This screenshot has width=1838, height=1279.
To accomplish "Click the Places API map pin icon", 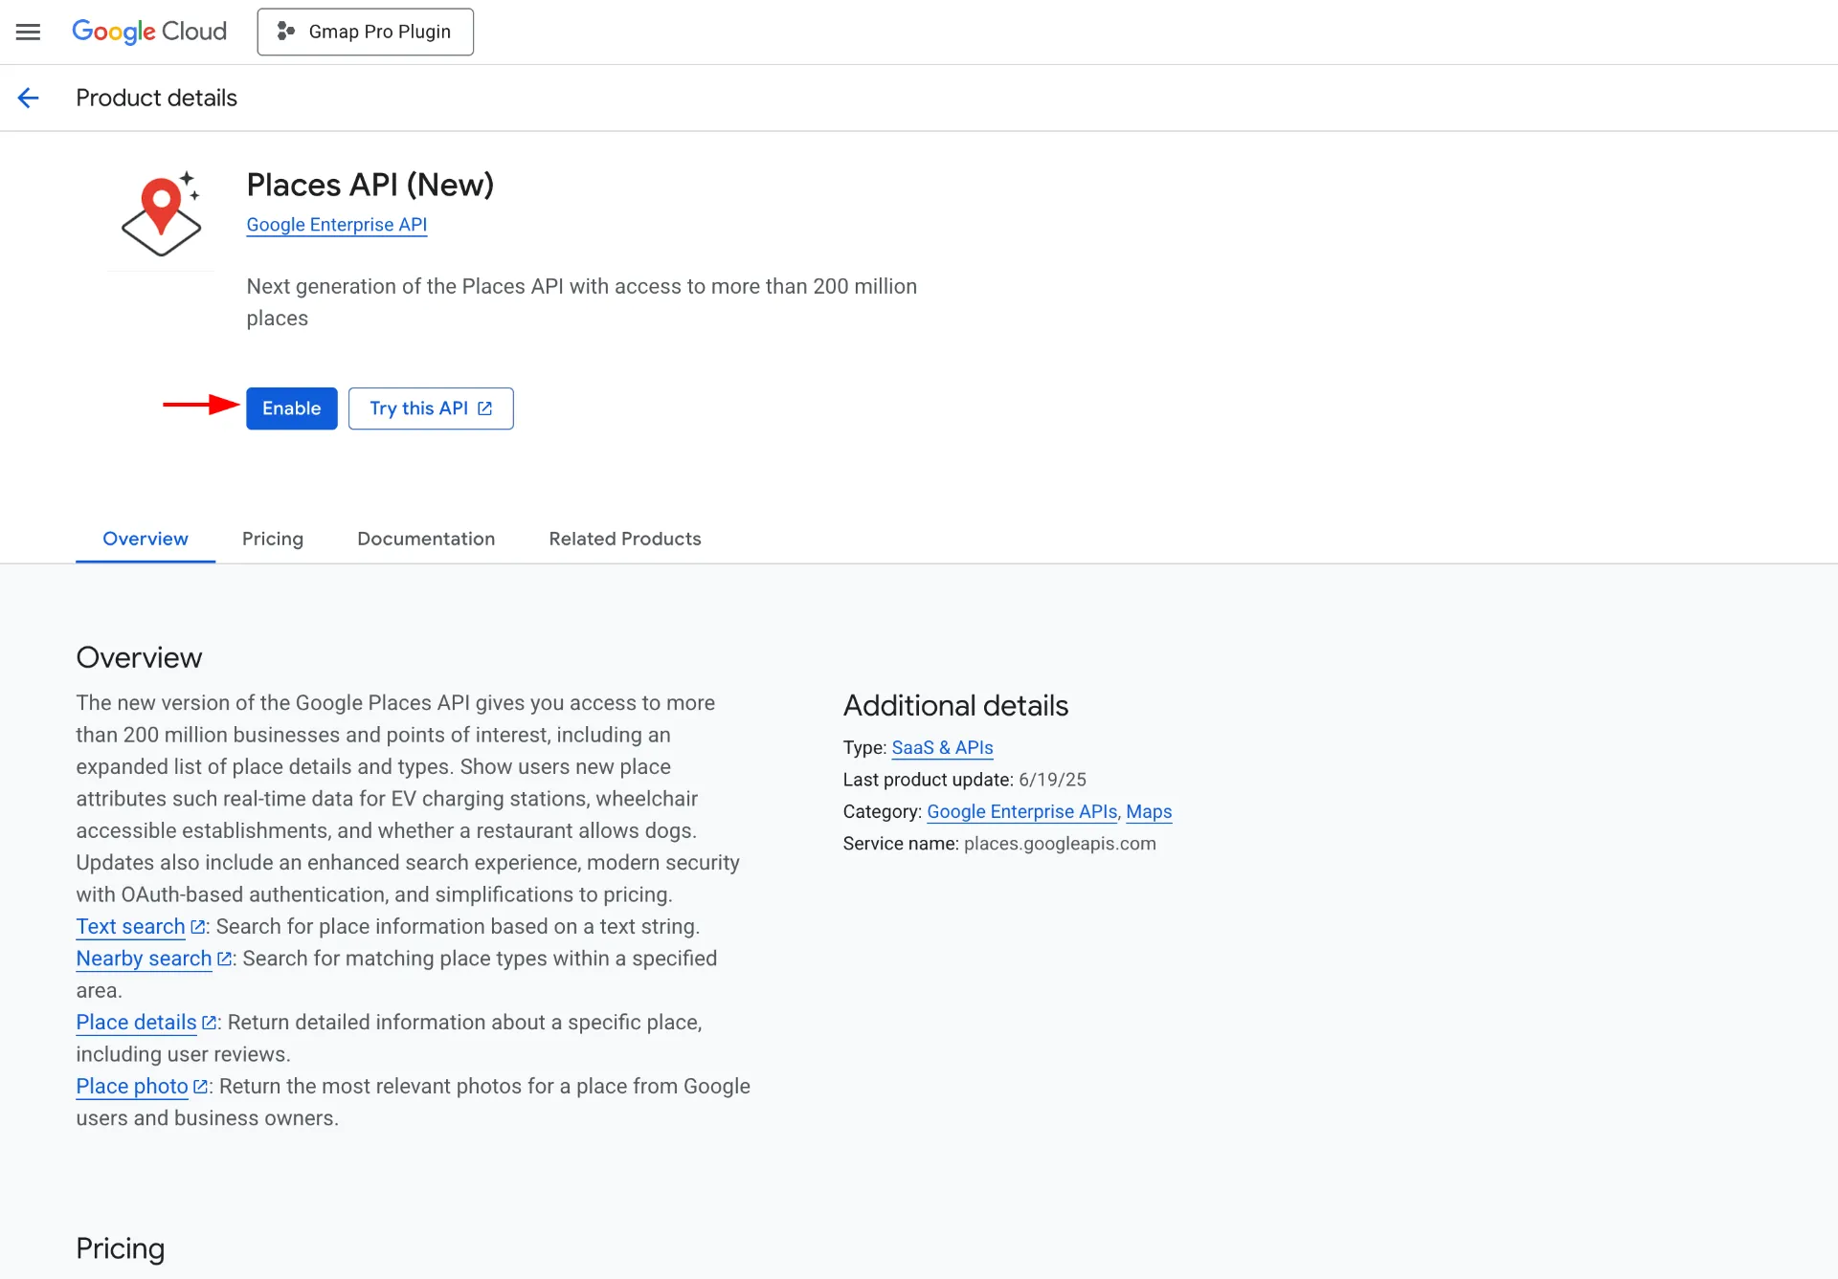I will coord(161,214).
